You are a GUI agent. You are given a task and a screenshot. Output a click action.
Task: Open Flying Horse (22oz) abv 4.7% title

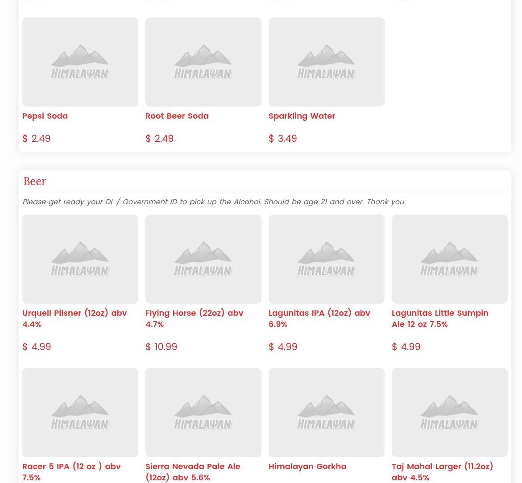(x=195, y=318)
